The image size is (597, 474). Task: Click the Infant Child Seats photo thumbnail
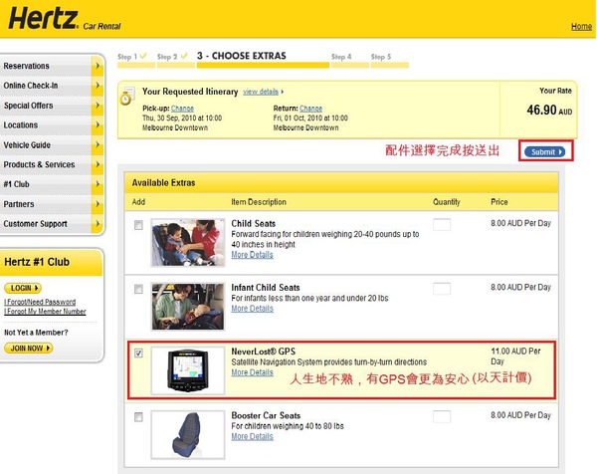(188, 307)
